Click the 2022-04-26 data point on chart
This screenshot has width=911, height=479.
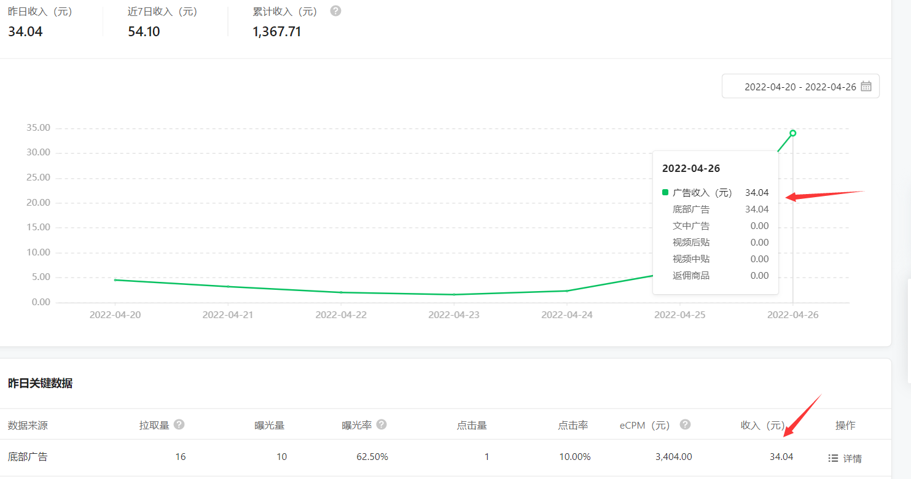click(793, 133)
